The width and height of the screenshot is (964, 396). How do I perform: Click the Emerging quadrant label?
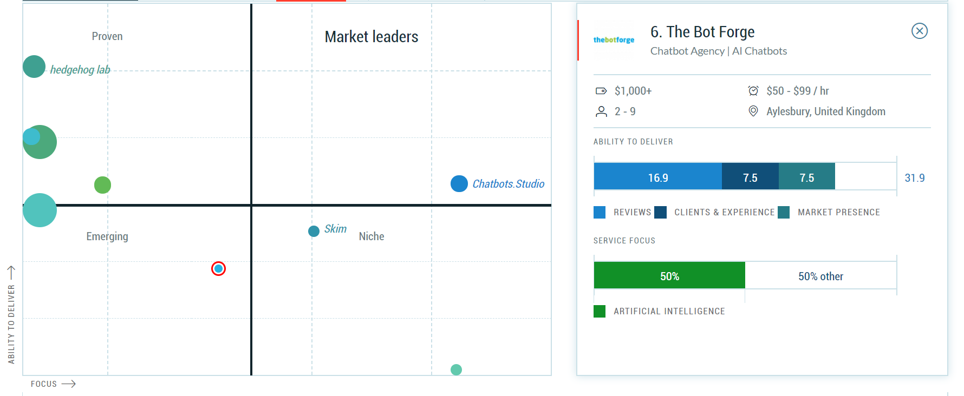click(107, 236)
